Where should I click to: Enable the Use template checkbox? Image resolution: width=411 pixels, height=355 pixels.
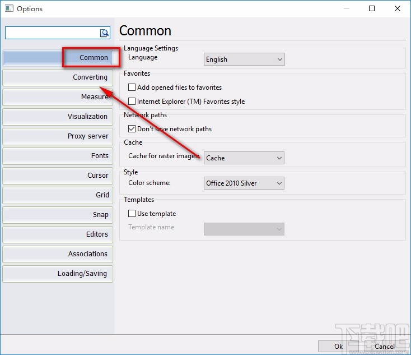tap(132, 213)
